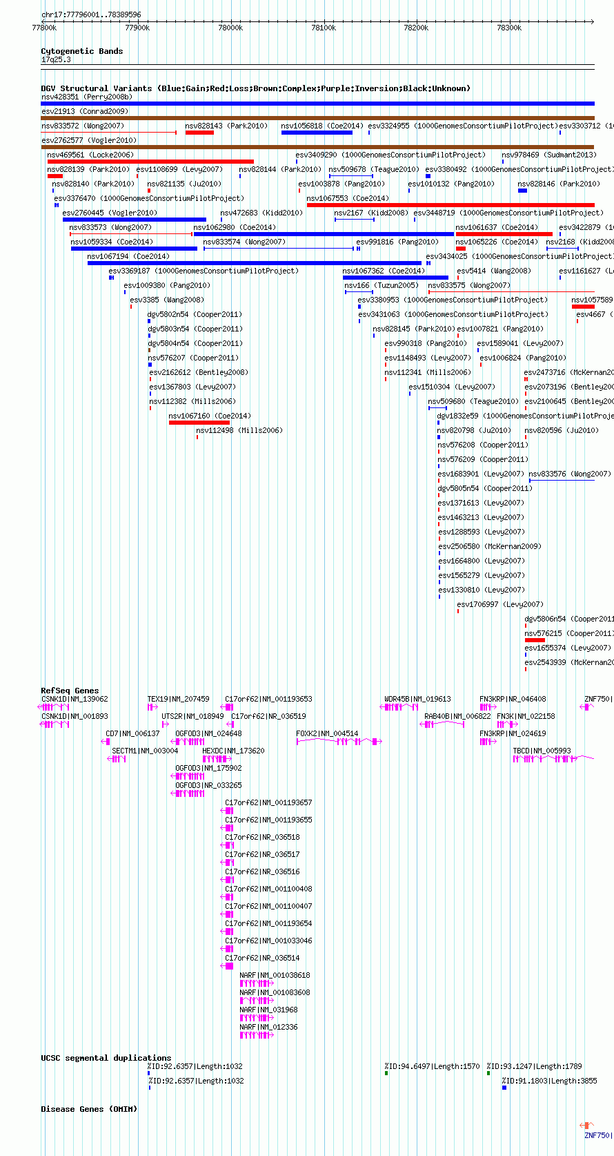Click the UCSC segmental duplications track title
Screen dimensions: 614x1156
click(x=106, y=1058)
